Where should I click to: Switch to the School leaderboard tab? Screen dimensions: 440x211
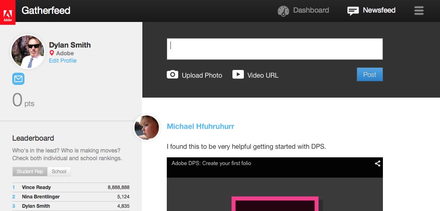pyautogui.click(x=59, y=172)
